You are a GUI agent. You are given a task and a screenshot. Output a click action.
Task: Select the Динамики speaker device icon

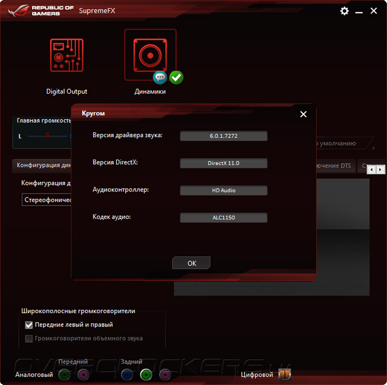pos(150,55)
